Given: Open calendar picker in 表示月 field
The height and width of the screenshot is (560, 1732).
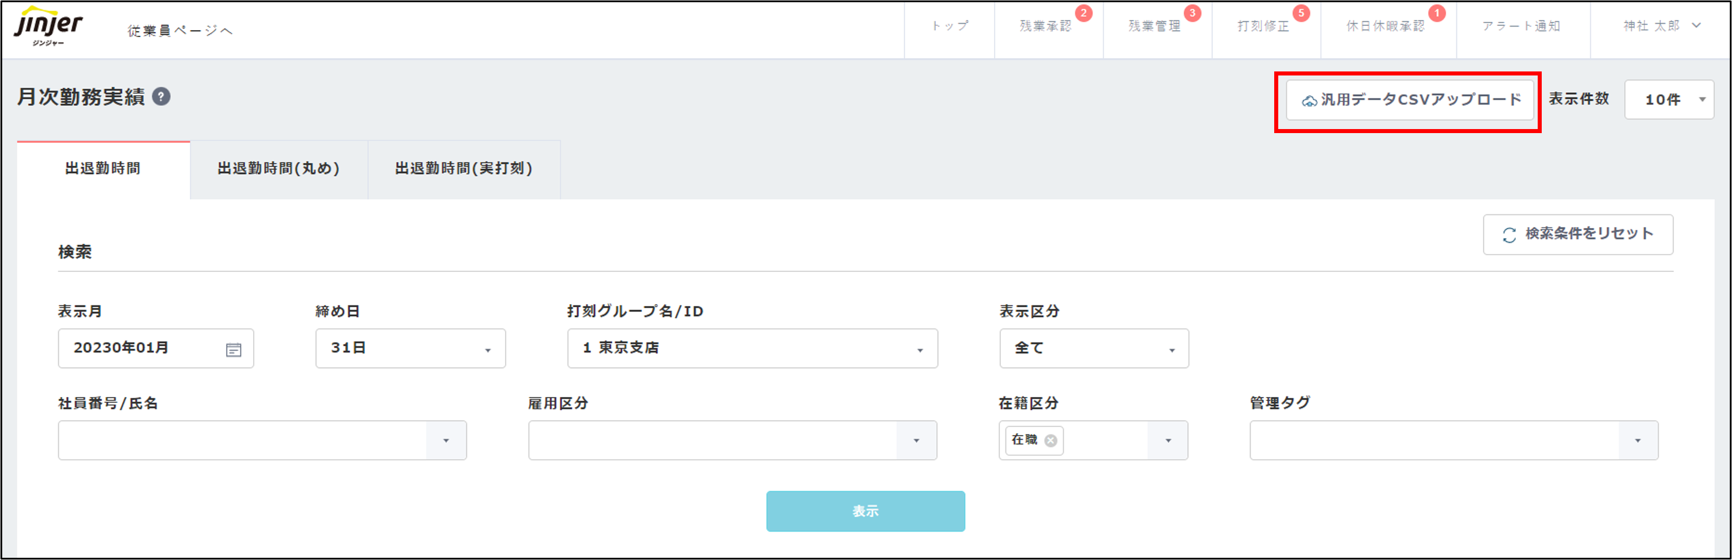Looking at the screenshot, I should [234, 349].
